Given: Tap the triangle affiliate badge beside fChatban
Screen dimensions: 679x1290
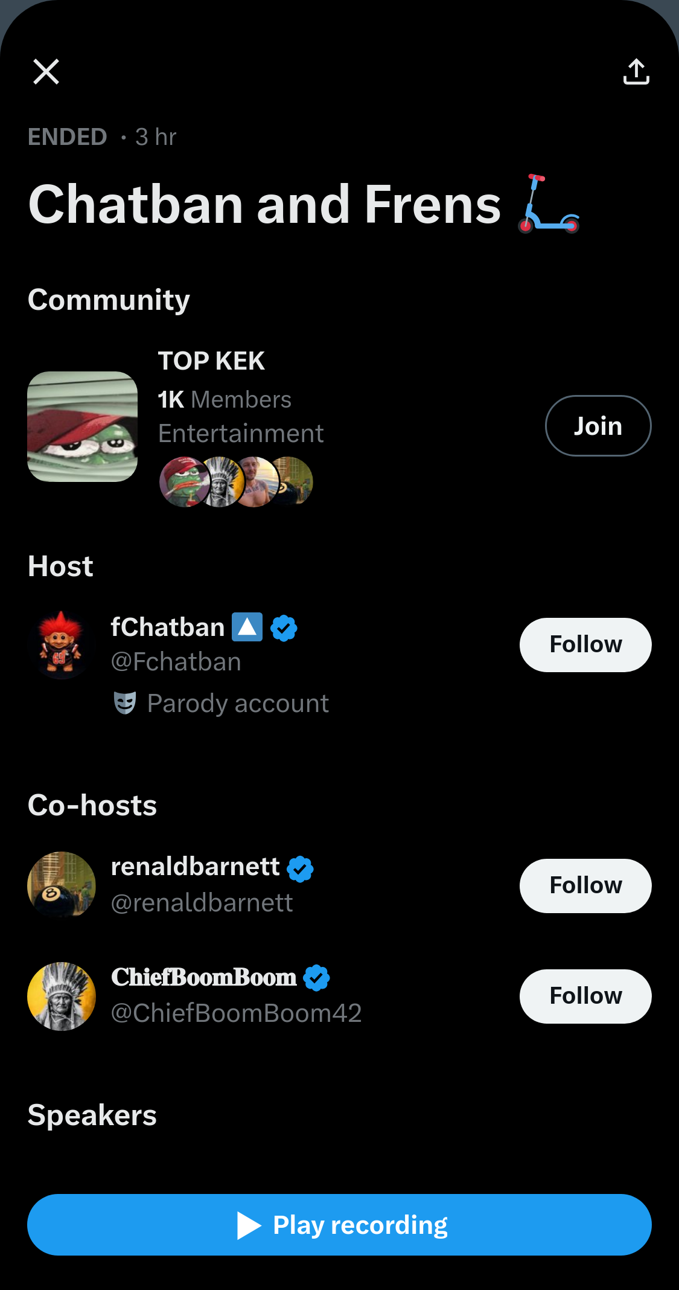Looking at the screenshot, I should [247, 627].
